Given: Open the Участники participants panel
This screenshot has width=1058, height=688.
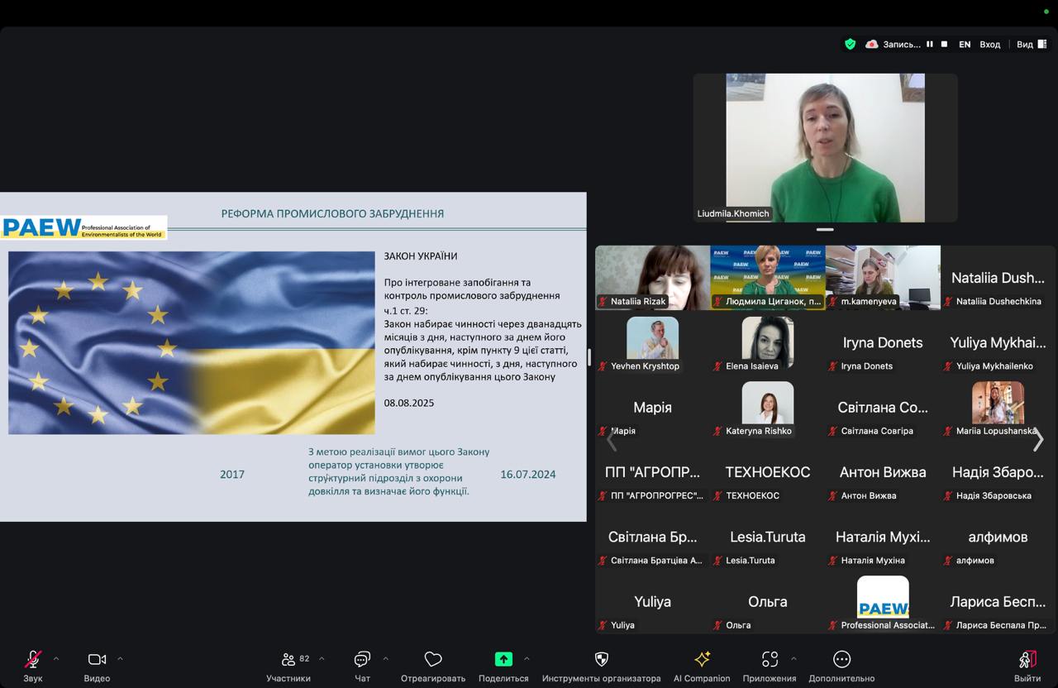Looking at the screenshot, I should (x=288, y=660).
